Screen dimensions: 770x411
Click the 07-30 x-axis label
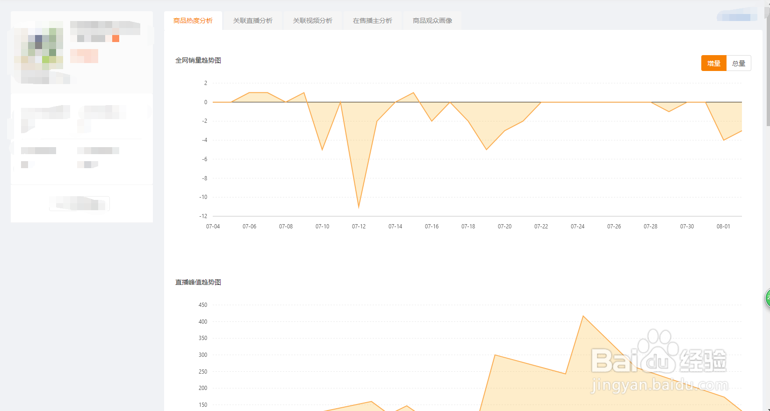click(687, 227)
